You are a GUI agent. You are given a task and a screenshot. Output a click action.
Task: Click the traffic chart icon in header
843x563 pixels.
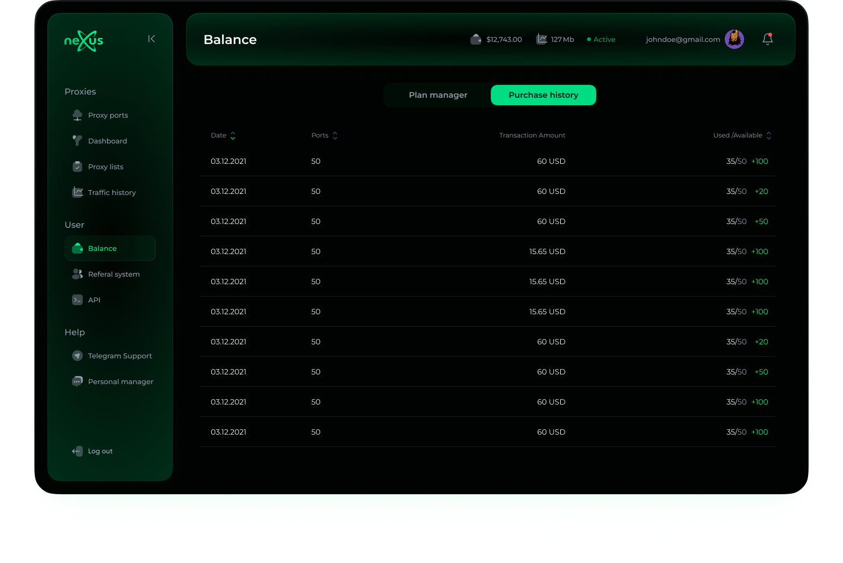point(541,39)
